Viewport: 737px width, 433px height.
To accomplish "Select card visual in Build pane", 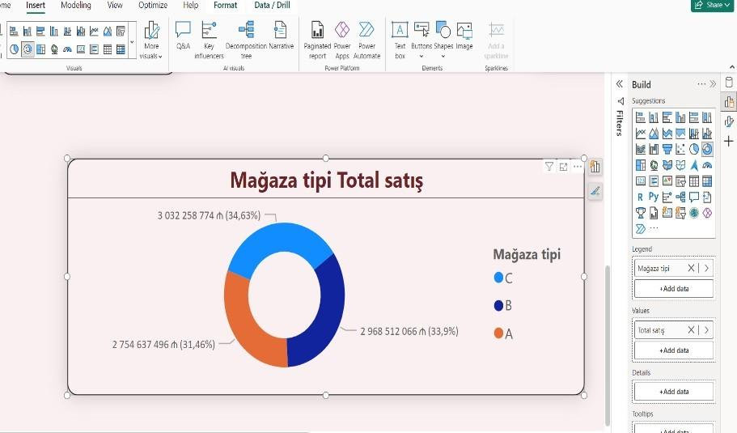I will [x=640, y=181].
